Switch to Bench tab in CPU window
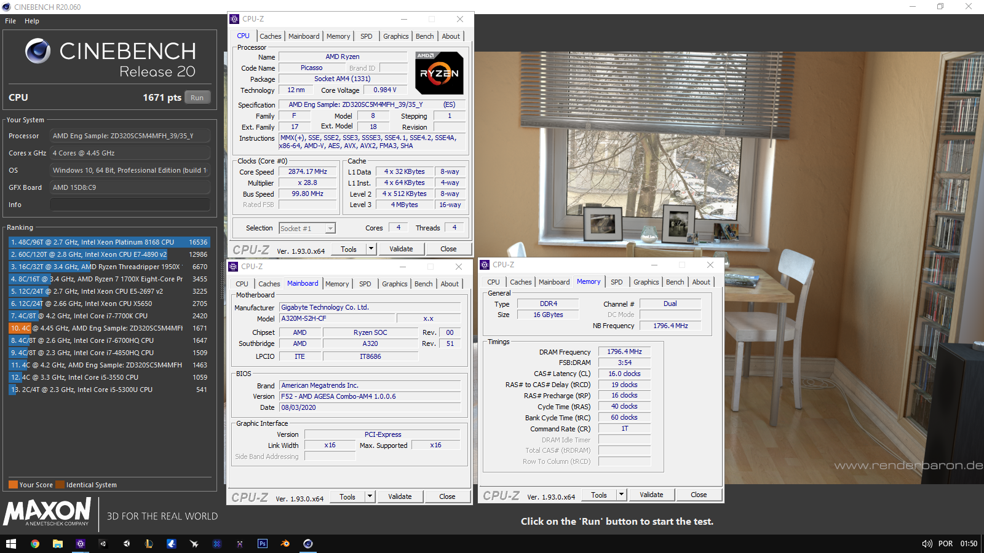The image size is (984, 553). click(x=425, y=36)
